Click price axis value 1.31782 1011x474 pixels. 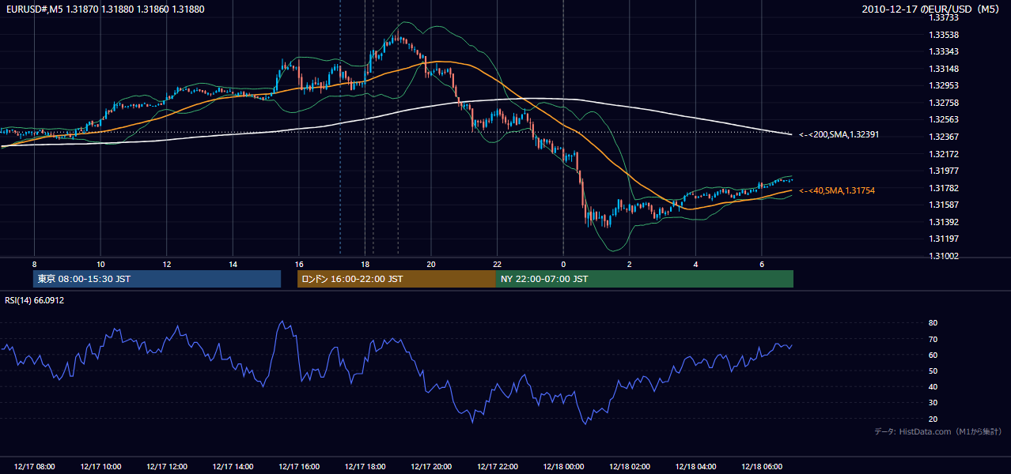coord(943,188)
